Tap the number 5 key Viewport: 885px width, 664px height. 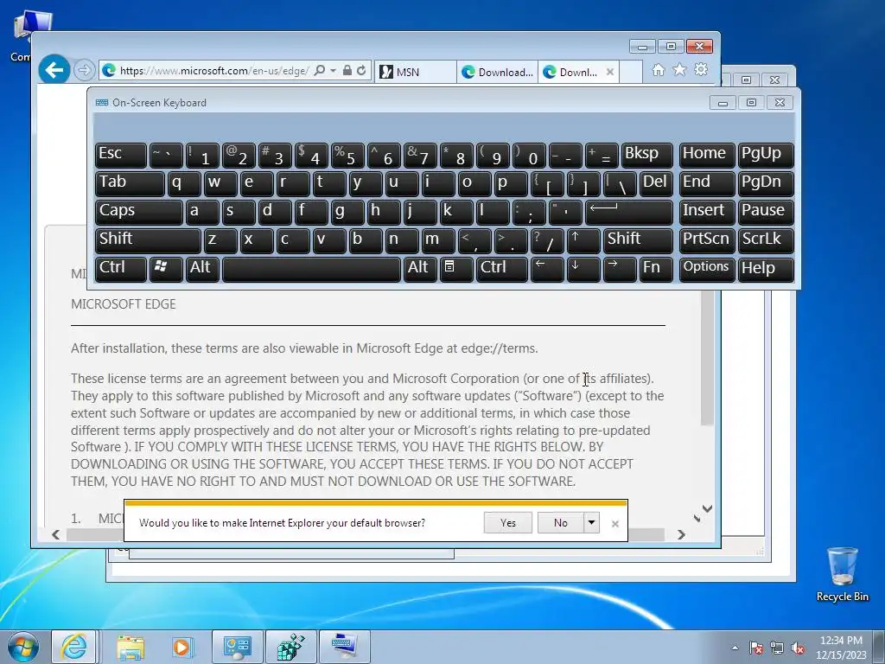tap(347, 155)
